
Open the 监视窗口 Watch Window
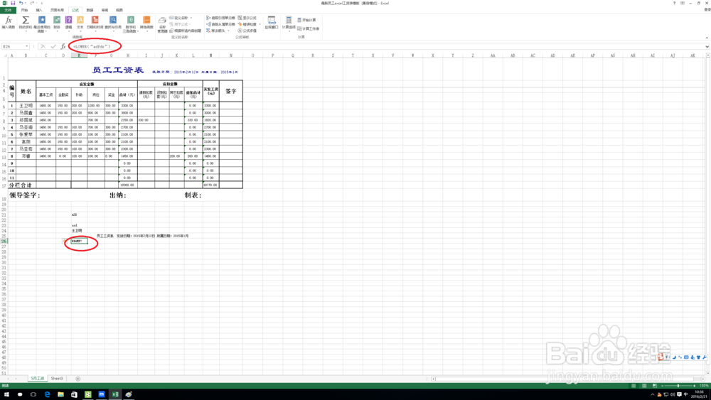(271, 23)
